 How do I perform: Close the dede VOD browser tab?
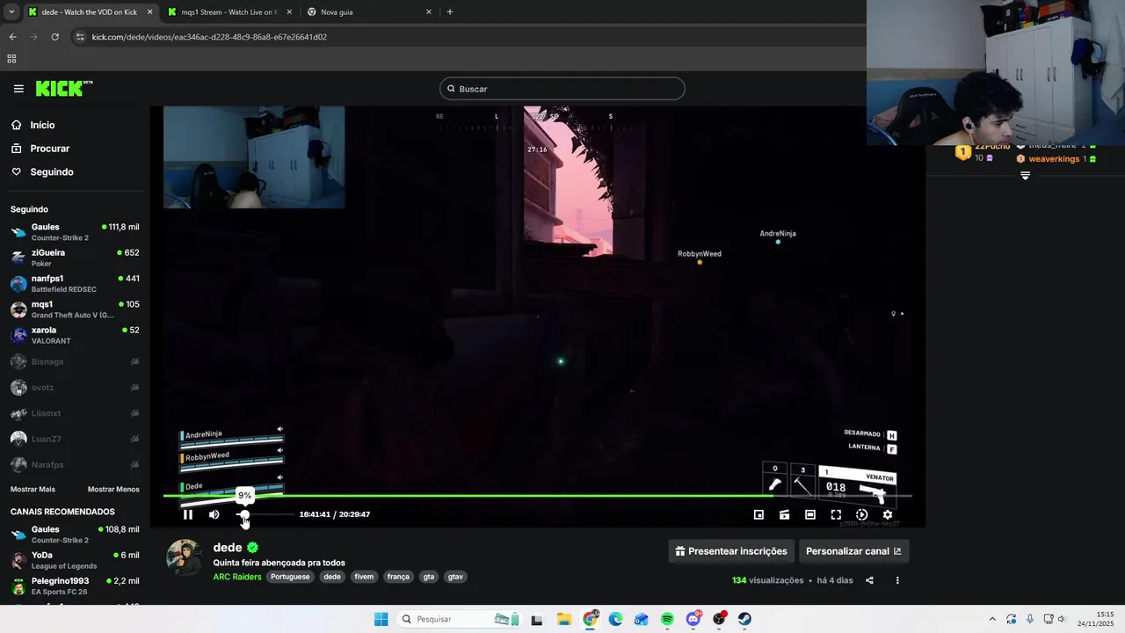pyautogui.click(x=149, y=12)
